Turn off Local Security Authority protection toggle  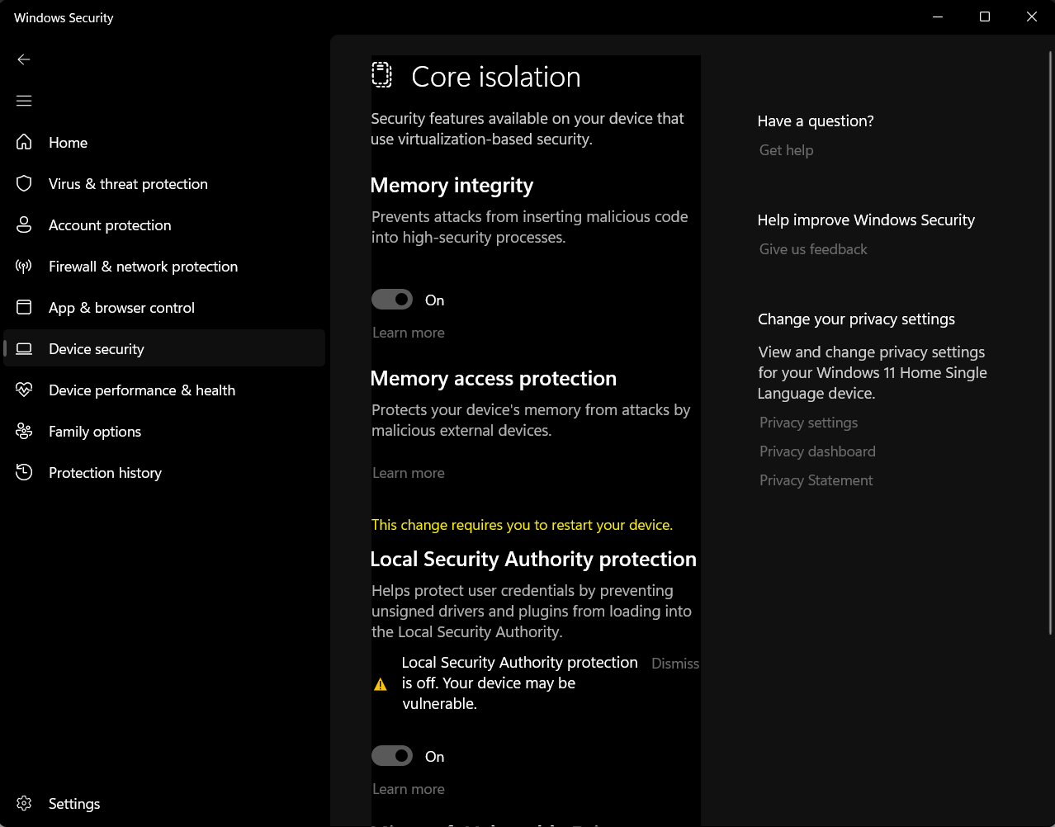click(392, 756)
